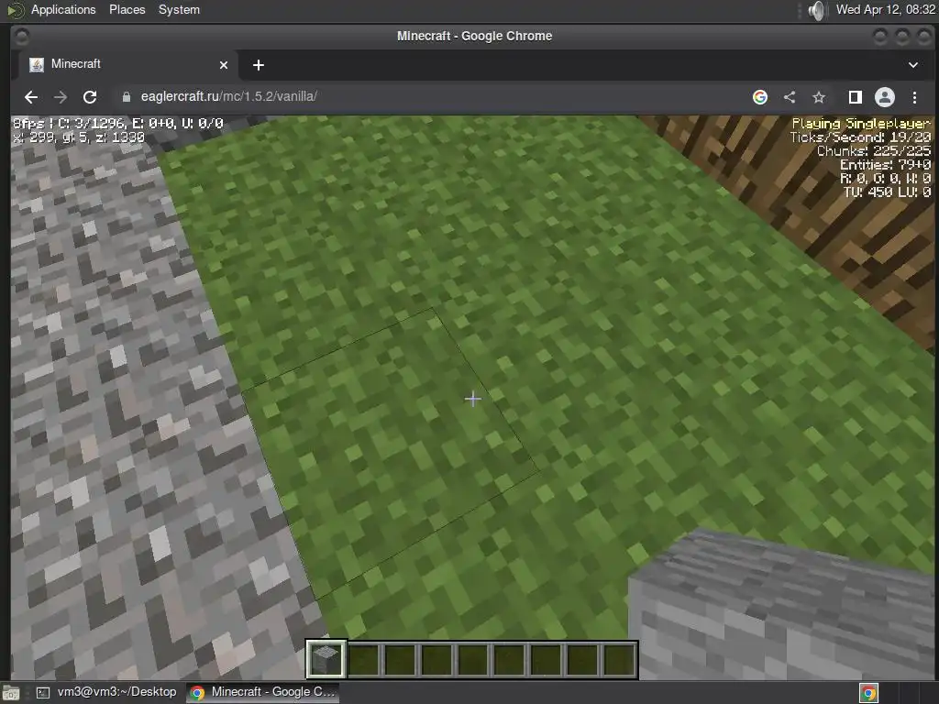Open window menu button on title bar
The height and width of the screenshot is (704, 939).
point(21,37)
